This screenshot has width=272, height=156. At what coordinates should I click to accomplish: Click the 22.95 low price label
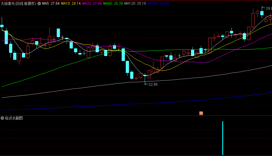click(x=153, y=84)
